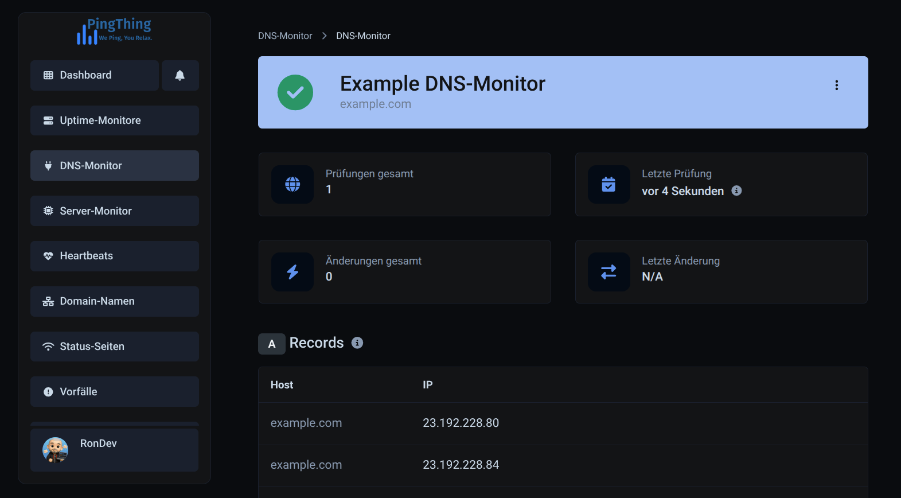Click example.com host in the 23.192.228.80 row
The height and width of the screenshot is (498, 901).
pos(306,423)
